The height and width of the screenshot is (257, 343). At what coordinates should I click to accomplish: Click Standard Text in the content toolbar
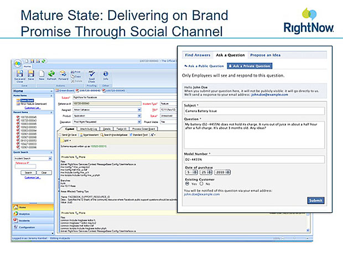click(x=138, y=135)
